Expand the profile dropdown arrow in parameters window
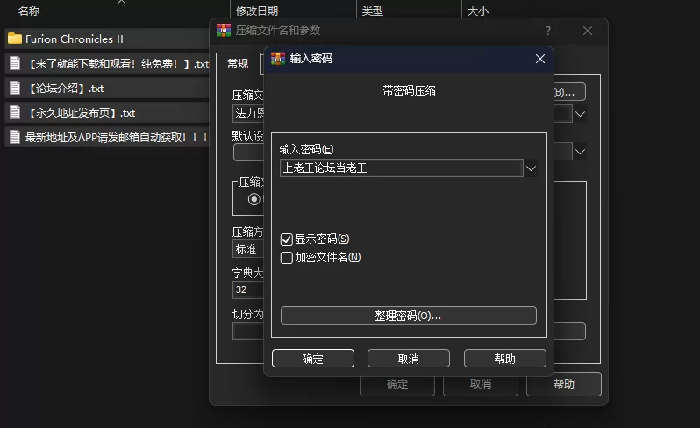This screenshot has width=700, height=428. pyautogui.click(x=580, y=152)
